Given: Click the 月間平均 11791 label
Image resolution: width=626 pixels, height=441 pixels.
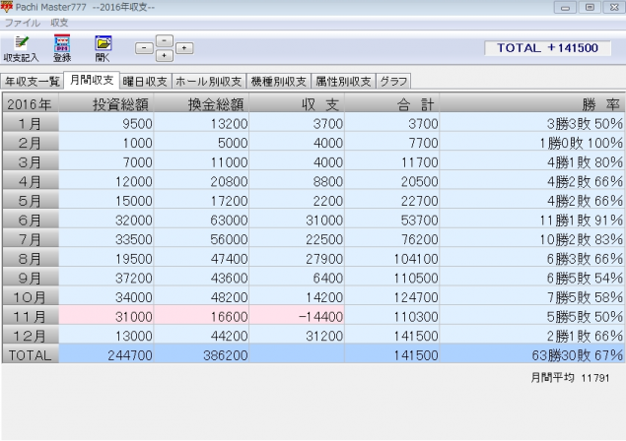Looking at the screenshot, I should (570, 378).
